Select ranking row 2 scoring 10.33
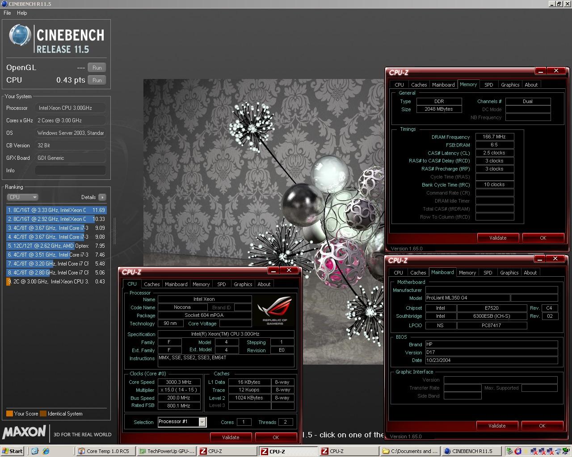This screenshot has width=572, height=457. pyautogui.click(x=56, y=219)
